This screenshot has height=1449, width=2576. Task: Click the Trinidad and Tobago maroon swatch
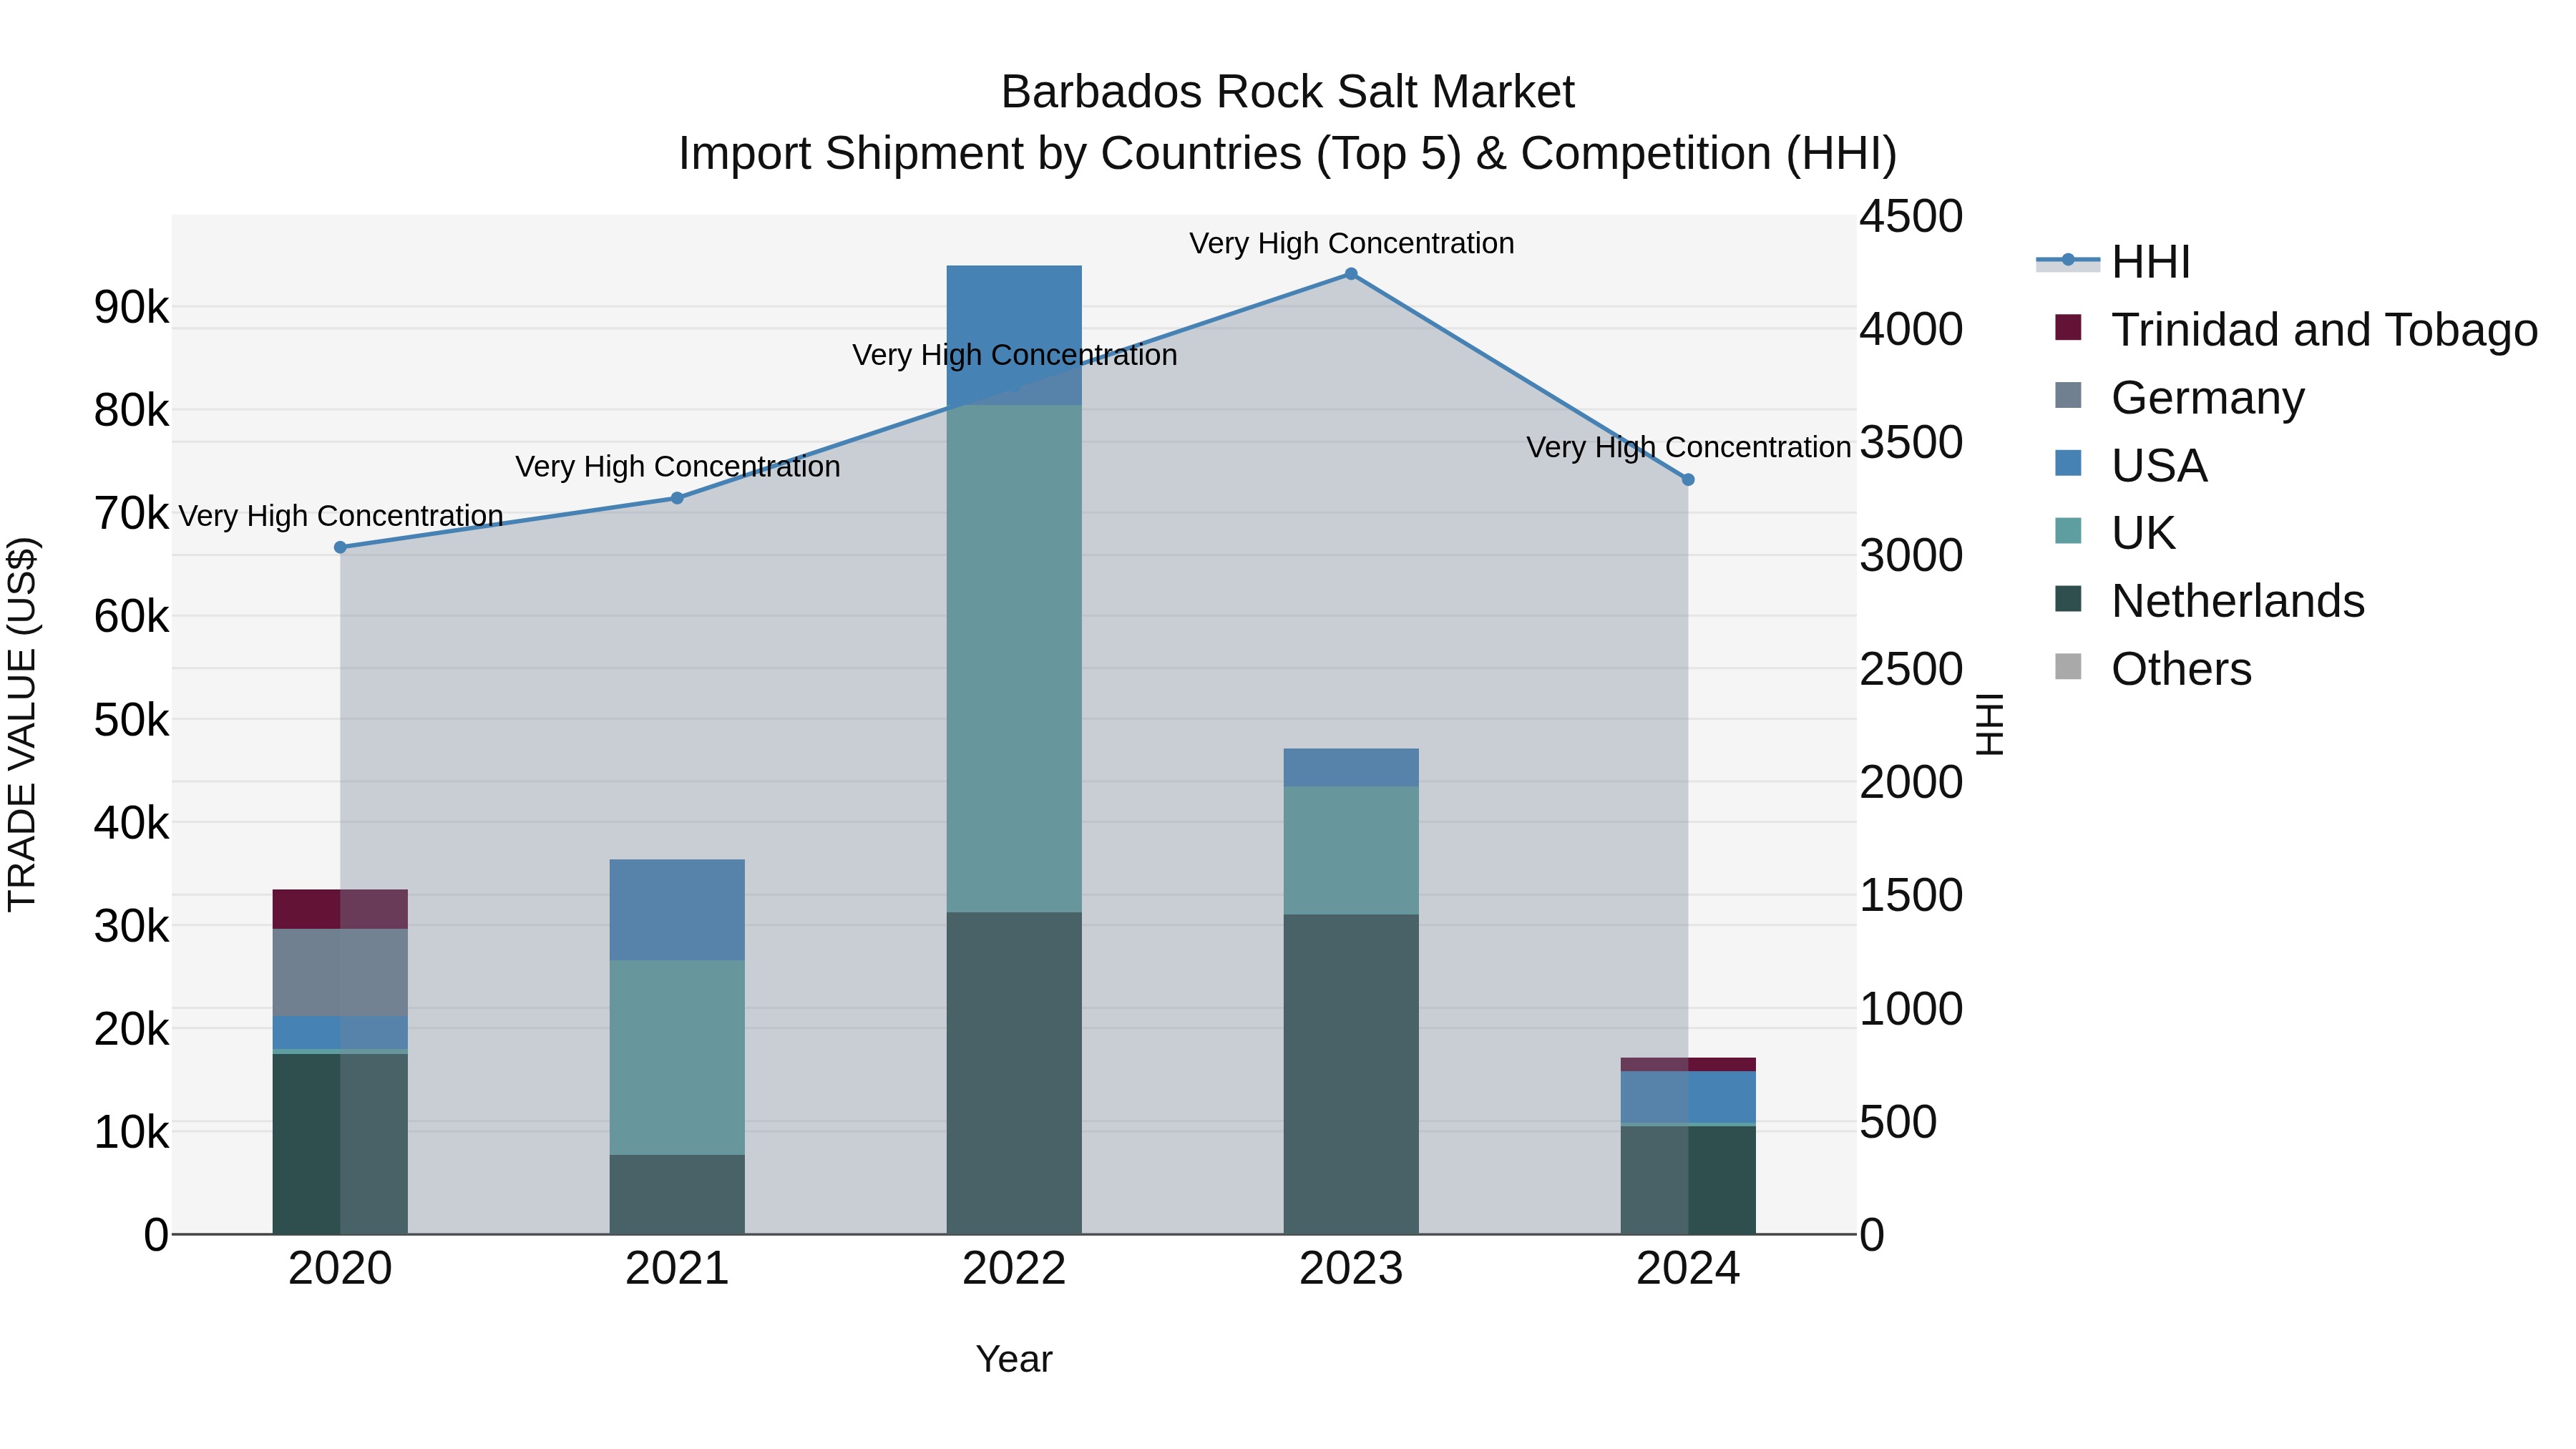click(2068, 327)
